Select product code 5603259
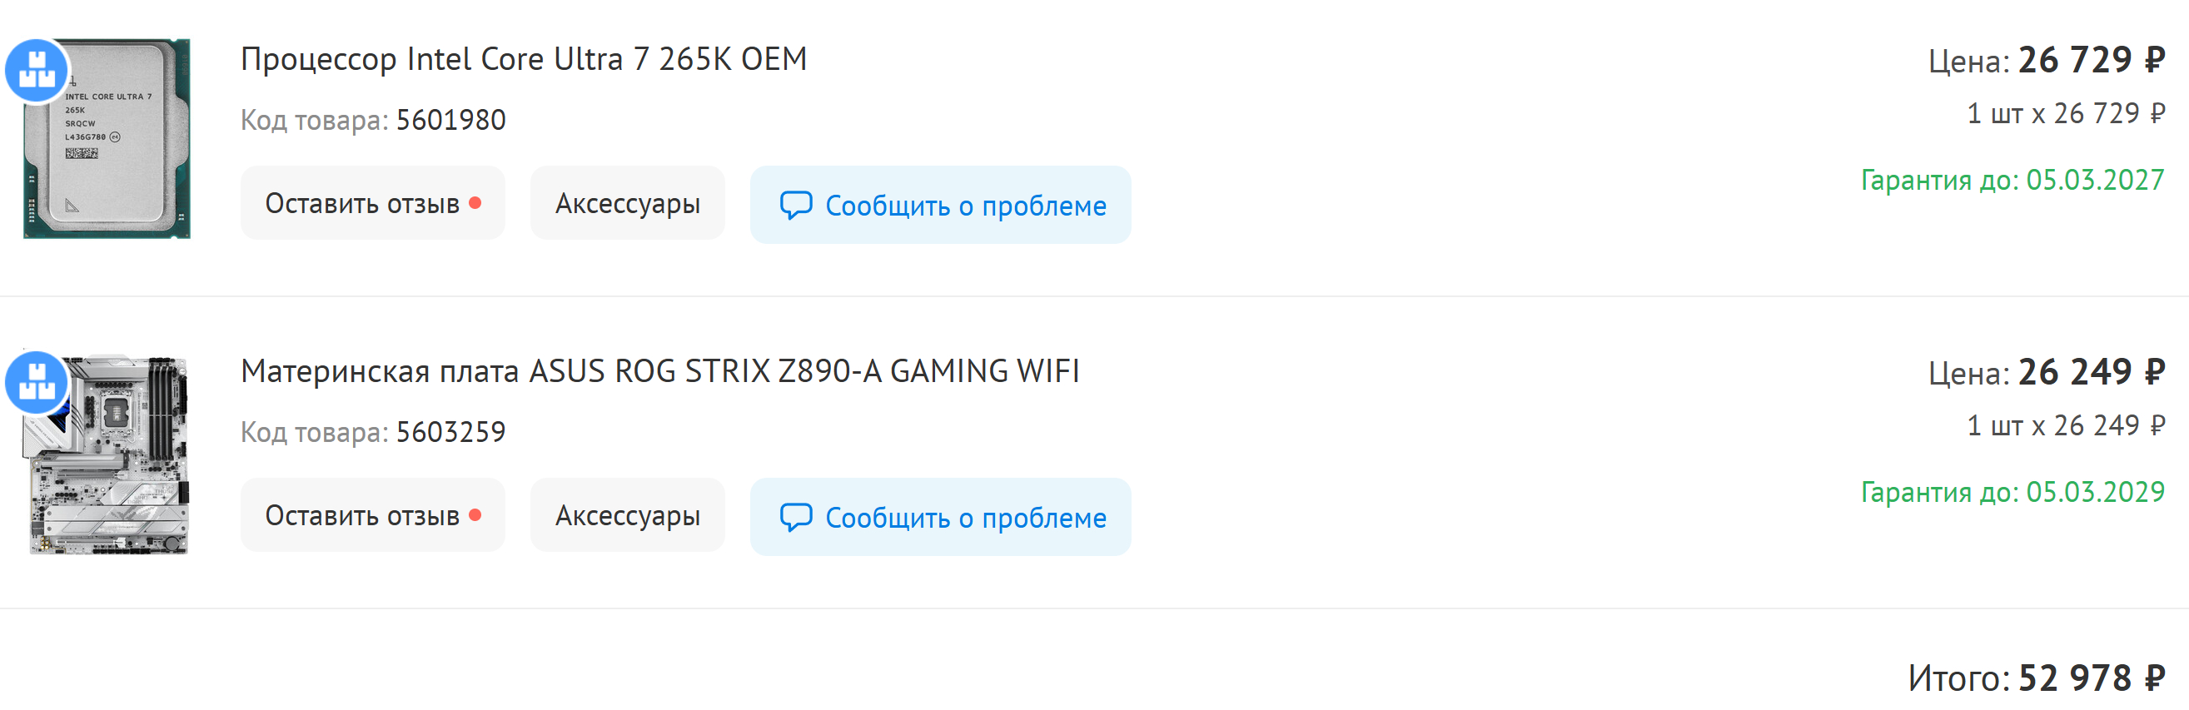The image size is (2189, 710). pyautogui.click(x=450, y=431)
